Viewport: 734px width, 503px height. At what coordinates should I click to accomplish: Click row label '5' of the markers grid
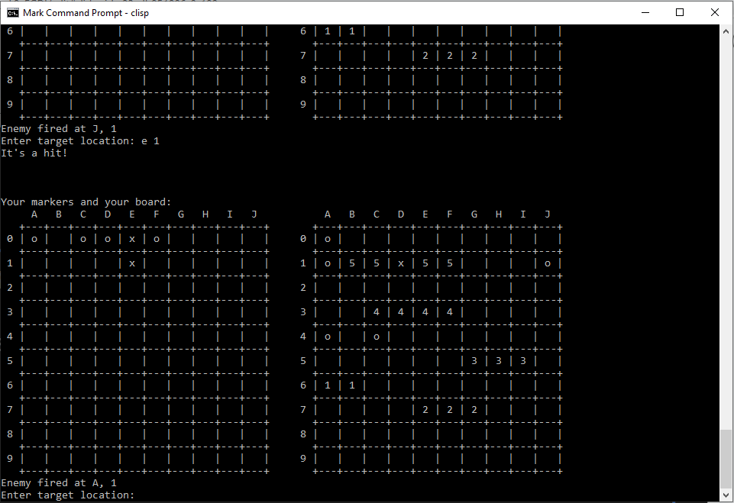click(10, 361)
